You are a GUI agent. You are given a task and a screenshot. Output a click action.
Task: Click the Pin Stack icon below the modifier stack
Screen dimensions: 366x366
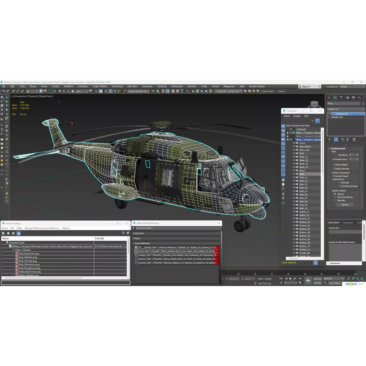(329, 139)
